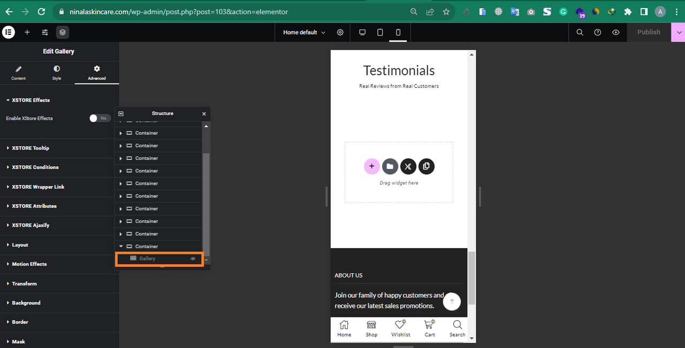Viewport: 685px width, 348px height.
Task: Open template library folder icon in canvas
Action: point(390,166)
